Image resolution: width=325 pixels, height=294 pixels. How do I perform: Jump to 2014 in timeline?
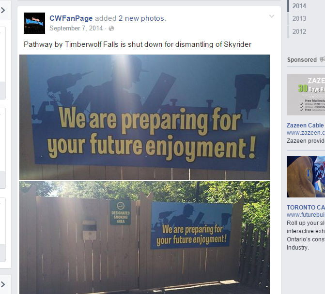pyautogui.click(x=299, y=6)
